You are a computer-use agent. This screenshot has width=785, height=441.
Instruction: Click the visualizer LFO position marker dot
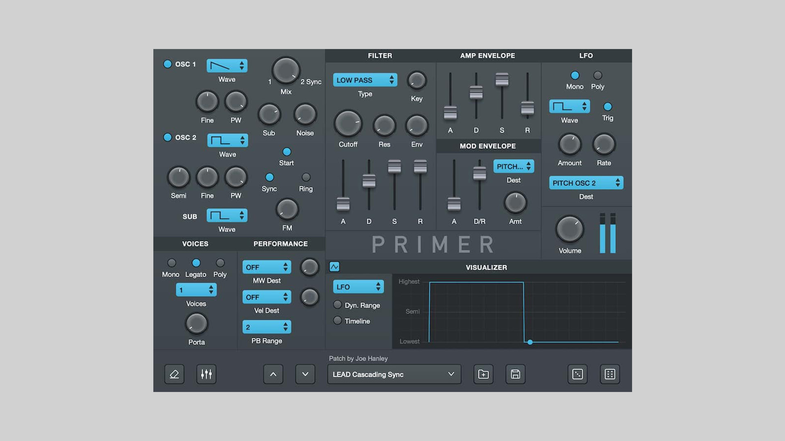point(530,342)
